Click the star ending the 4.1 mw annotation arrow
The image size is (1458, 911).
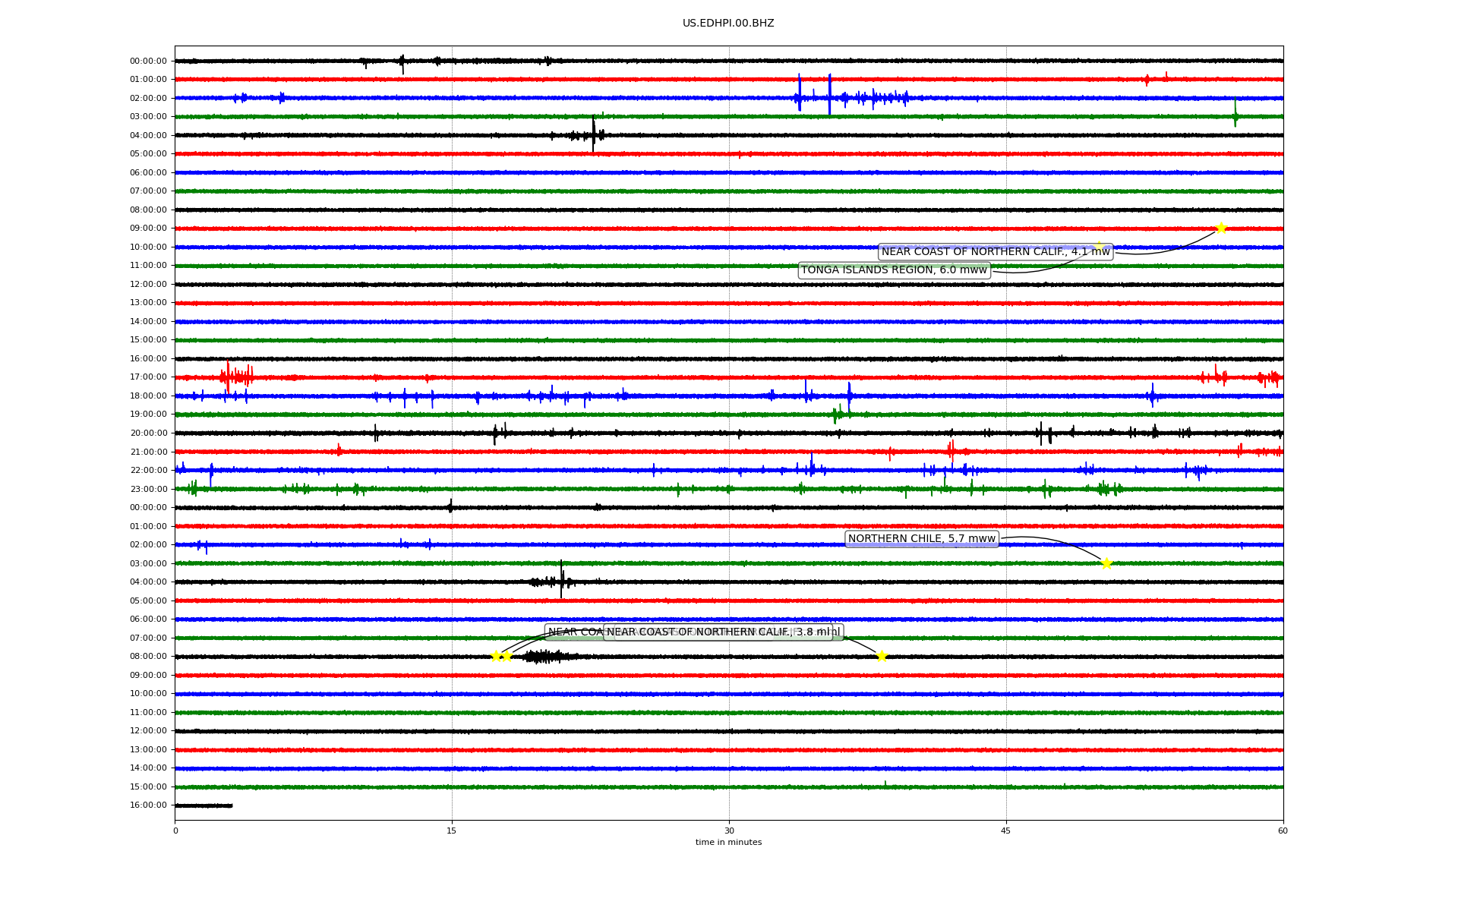coord(1221,228)
